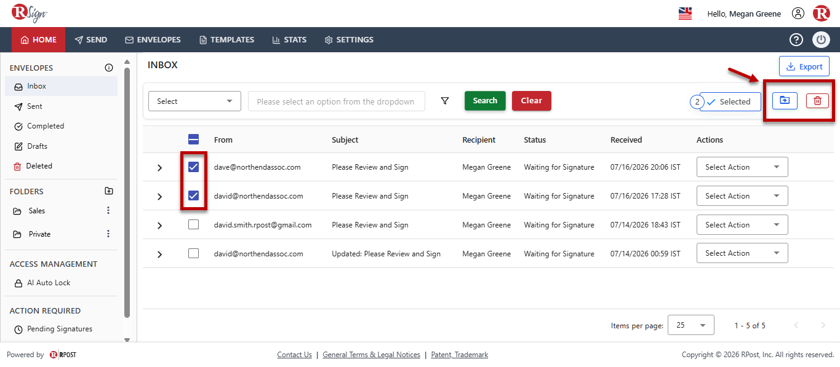
Task: Click the green Search button
Action: tap(485, 101)
